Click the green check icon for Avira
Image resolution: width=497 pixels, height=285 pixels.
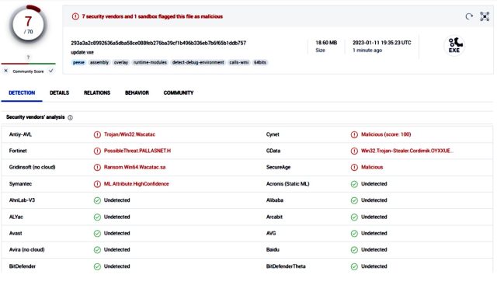pos(97,250)
